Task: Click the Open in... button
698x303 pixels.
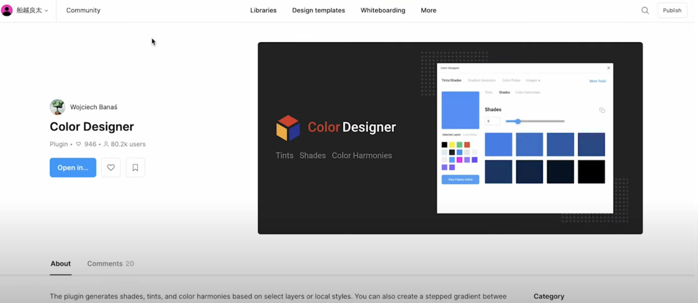Action: (73, 167)
